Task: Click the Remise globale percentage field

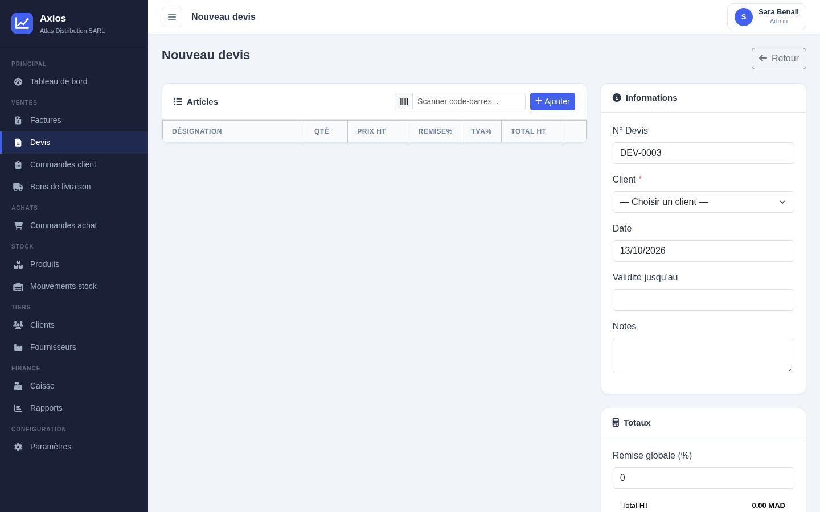Action: pyautogui.click(x=703, y=478)
